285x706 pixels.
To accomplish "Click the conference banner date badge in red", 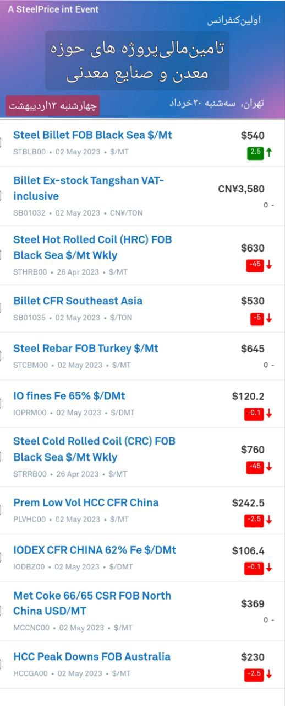I will [x=53, y=105].
